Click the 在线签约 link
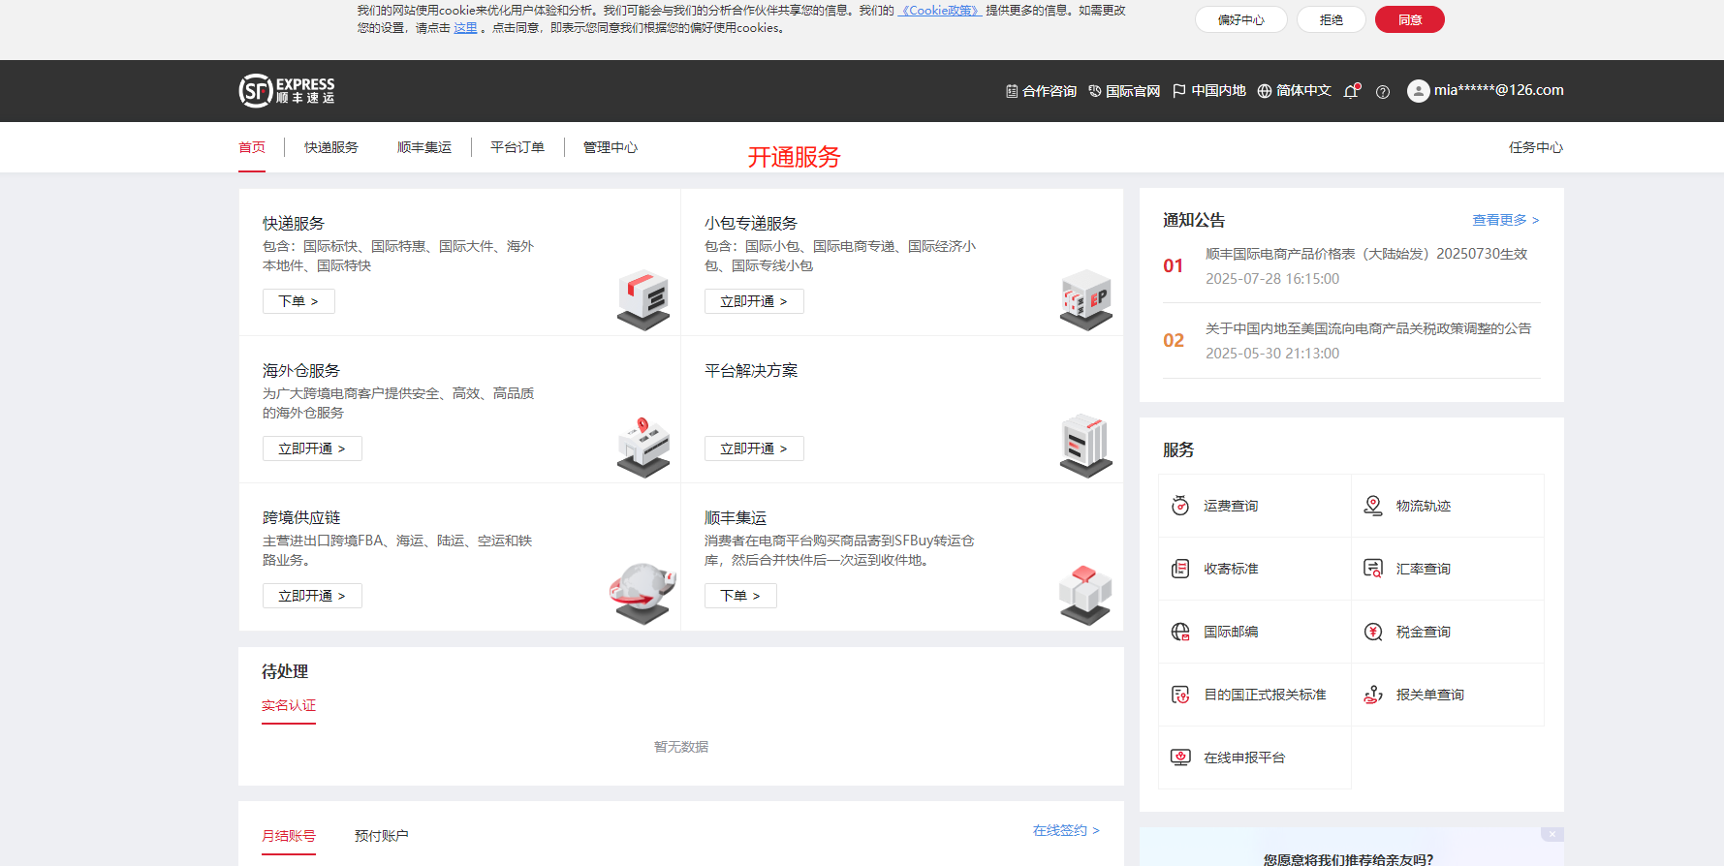The image size is (1724, 866). [1066, 830]
